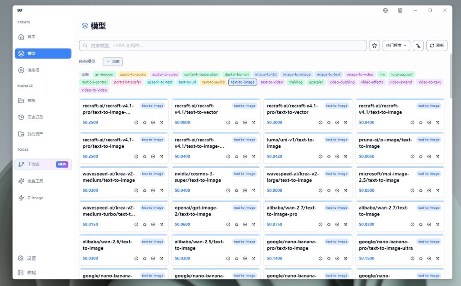The height and width of the screenshot is (286, 461).
Task: Filter by ai-remover tag
Action: click(x=104, y=75)
